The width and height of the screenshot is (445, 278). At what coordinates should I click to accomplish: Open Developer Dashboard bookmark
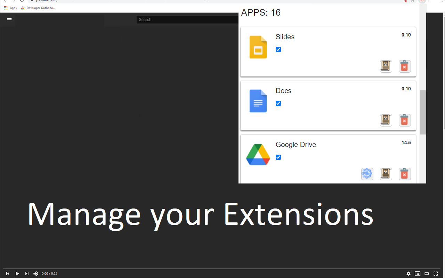(38, 8)
